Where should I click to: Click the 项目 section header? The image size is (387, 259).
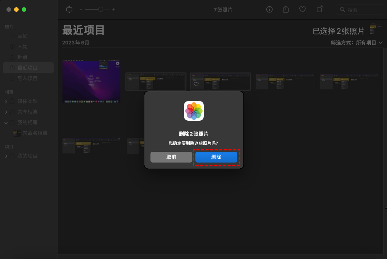pyautogui.click(x=9, y=147)
